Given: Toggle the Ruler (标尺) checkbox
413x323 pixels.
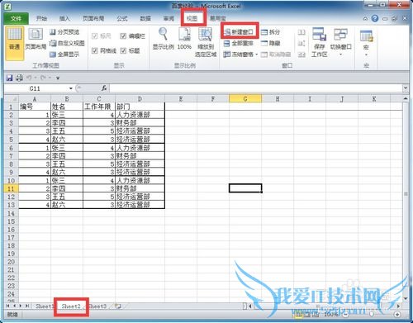Looking at the screenshot, I should pos(95,36).
